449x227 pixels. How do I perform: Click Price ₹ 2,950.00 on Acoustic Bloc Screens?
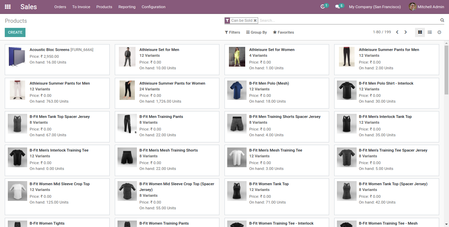[x=44, y=56]
